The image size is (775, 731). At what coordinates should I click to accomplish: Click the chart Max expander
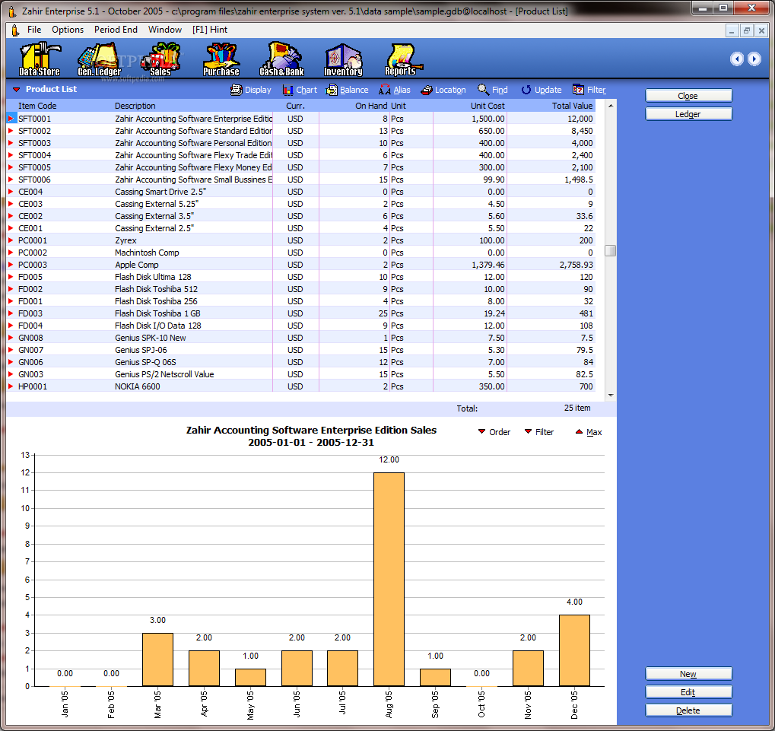[x=589, y=432]
